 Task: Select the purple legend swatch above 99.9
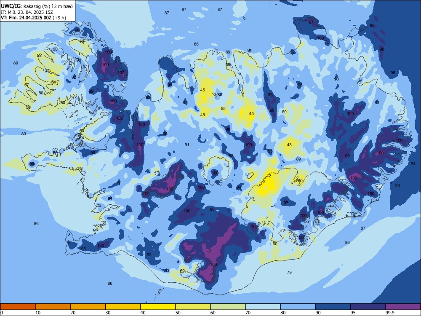[403, 307]
